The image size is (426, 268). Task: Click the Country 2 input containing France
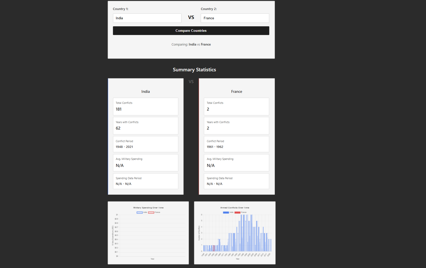[235, 18]
